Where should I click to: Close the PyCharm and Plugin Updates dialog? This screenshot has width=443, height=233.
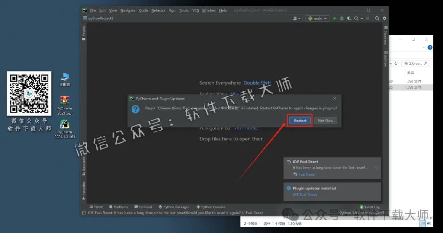334,98
